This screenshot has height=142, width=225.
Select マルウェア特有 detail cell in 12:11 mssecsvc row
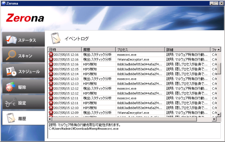pos(187,98)
